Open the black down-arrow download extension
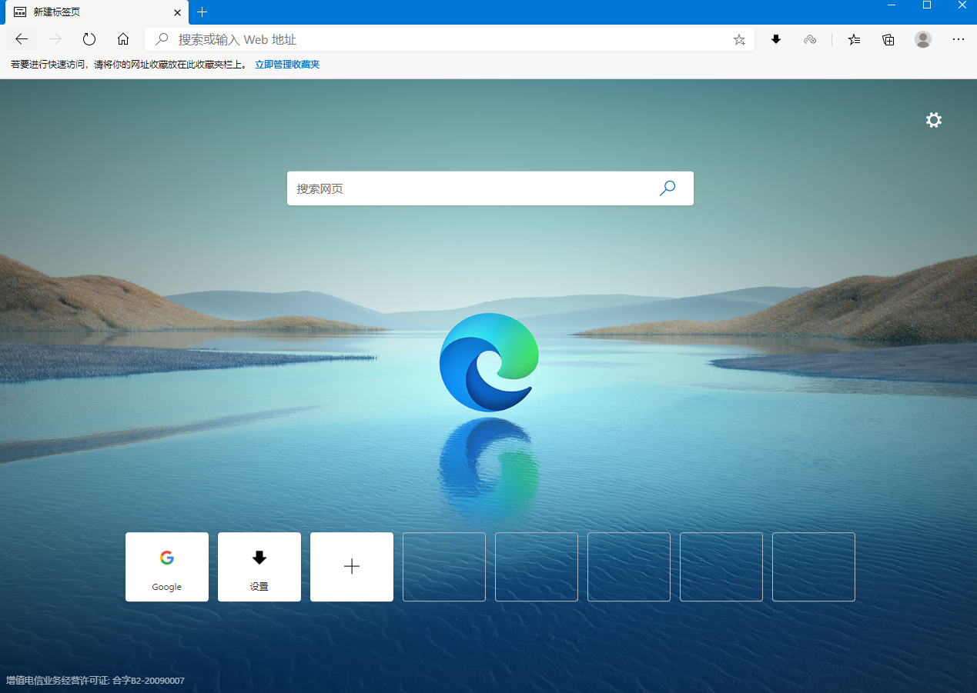Image resolution: width=977 pixels, height=693 pixels. [776, 39]
